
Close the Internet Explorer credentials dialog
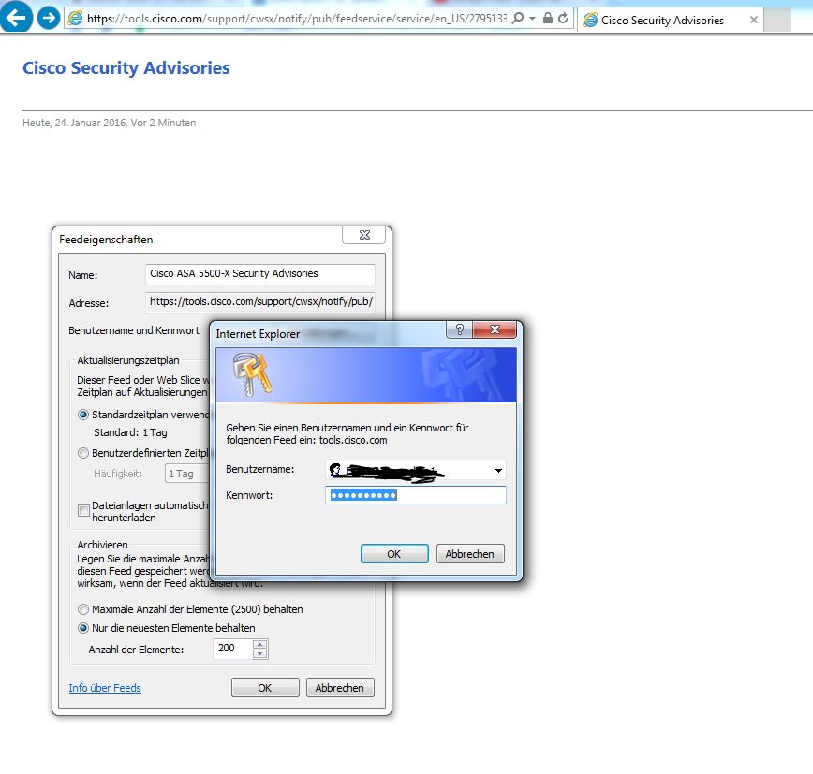tap(495, 329)
